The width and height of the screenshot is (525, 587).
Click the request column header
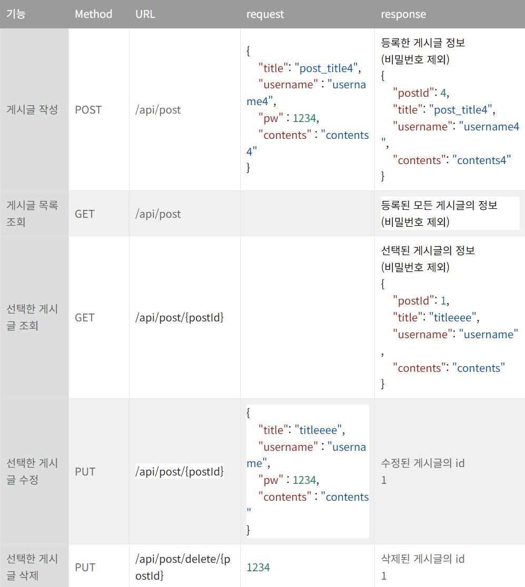[x=265, y=14]
